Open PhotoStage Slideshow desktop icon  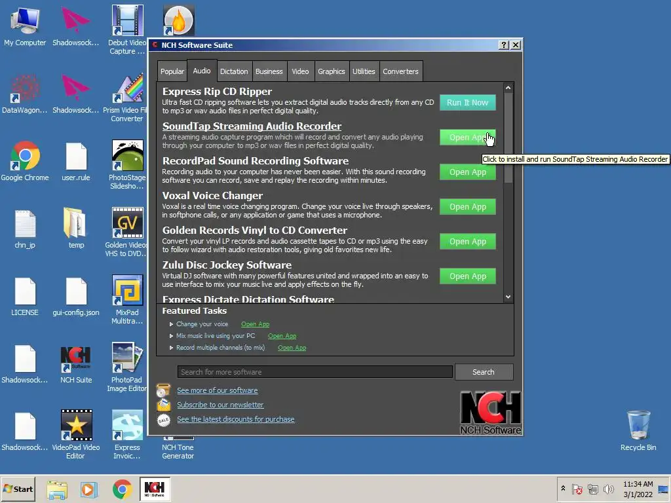(127, 164)
